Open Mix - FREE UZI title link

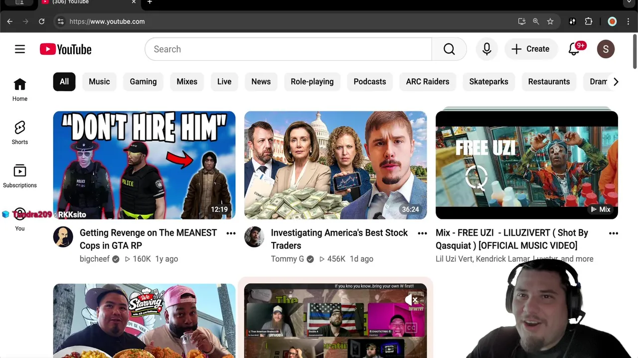point(512,239)
